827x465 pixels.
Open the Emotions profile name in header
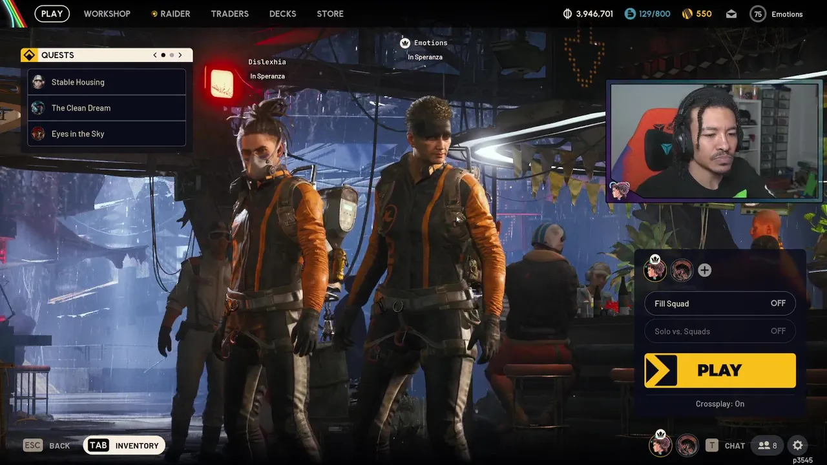point(787,14)
